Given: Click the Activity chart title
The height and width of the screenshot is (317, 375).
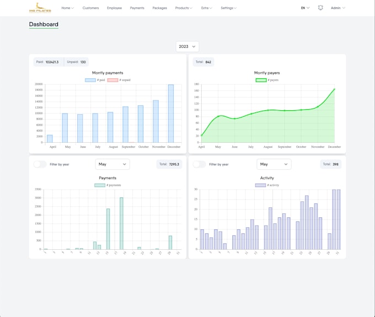Looking at the screenshot, I should click(x=267, y=178).
